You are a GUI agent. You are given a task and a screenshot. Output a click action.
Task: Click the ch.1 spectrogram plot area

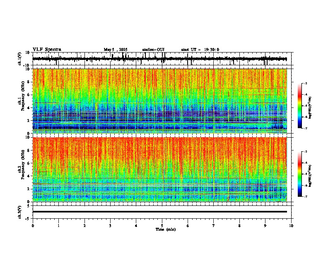point(160,101)
